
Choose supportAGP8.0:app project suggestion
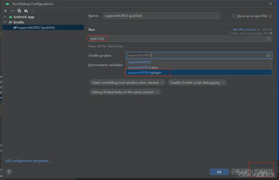coord(199,67)
